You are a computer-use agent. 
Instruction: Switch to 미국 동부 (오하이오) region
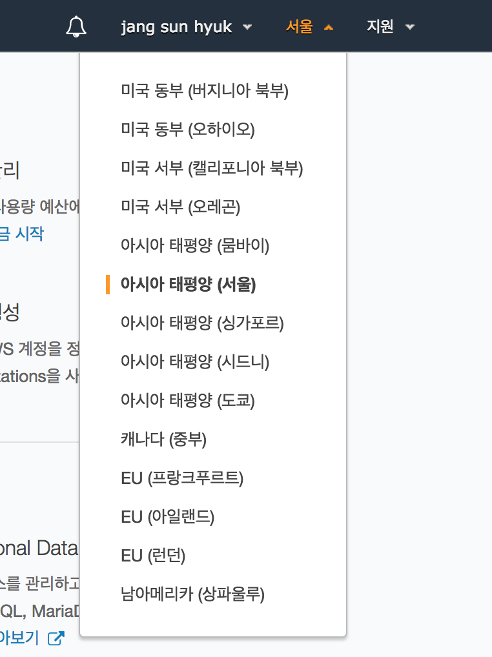click(x=188, y=130)
